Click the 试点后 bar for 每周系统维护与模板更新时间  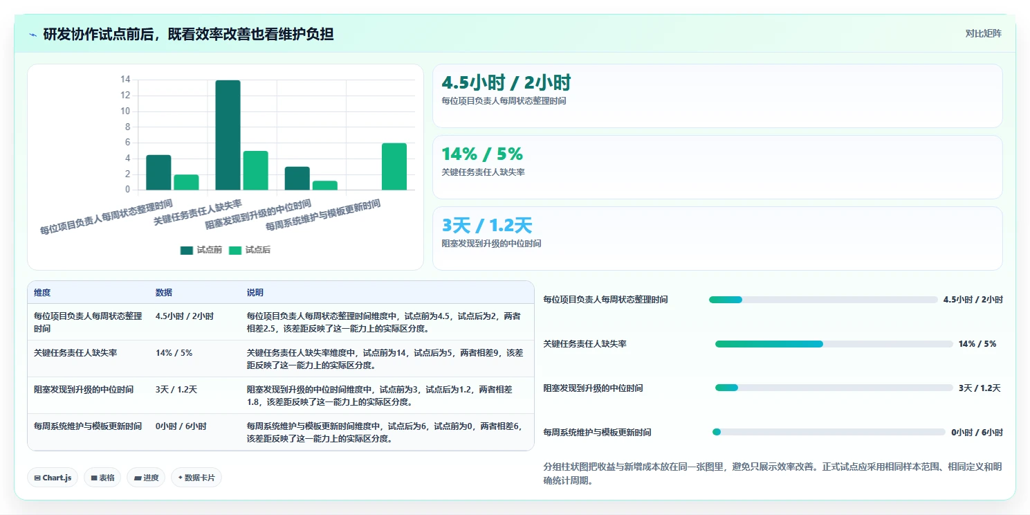[x=394, y=166]
